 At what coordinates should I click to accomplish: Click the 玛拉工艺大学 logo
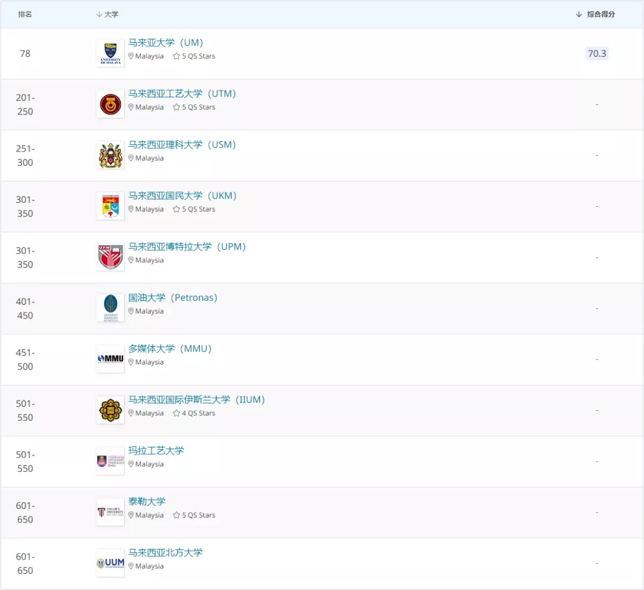[110, 461]
